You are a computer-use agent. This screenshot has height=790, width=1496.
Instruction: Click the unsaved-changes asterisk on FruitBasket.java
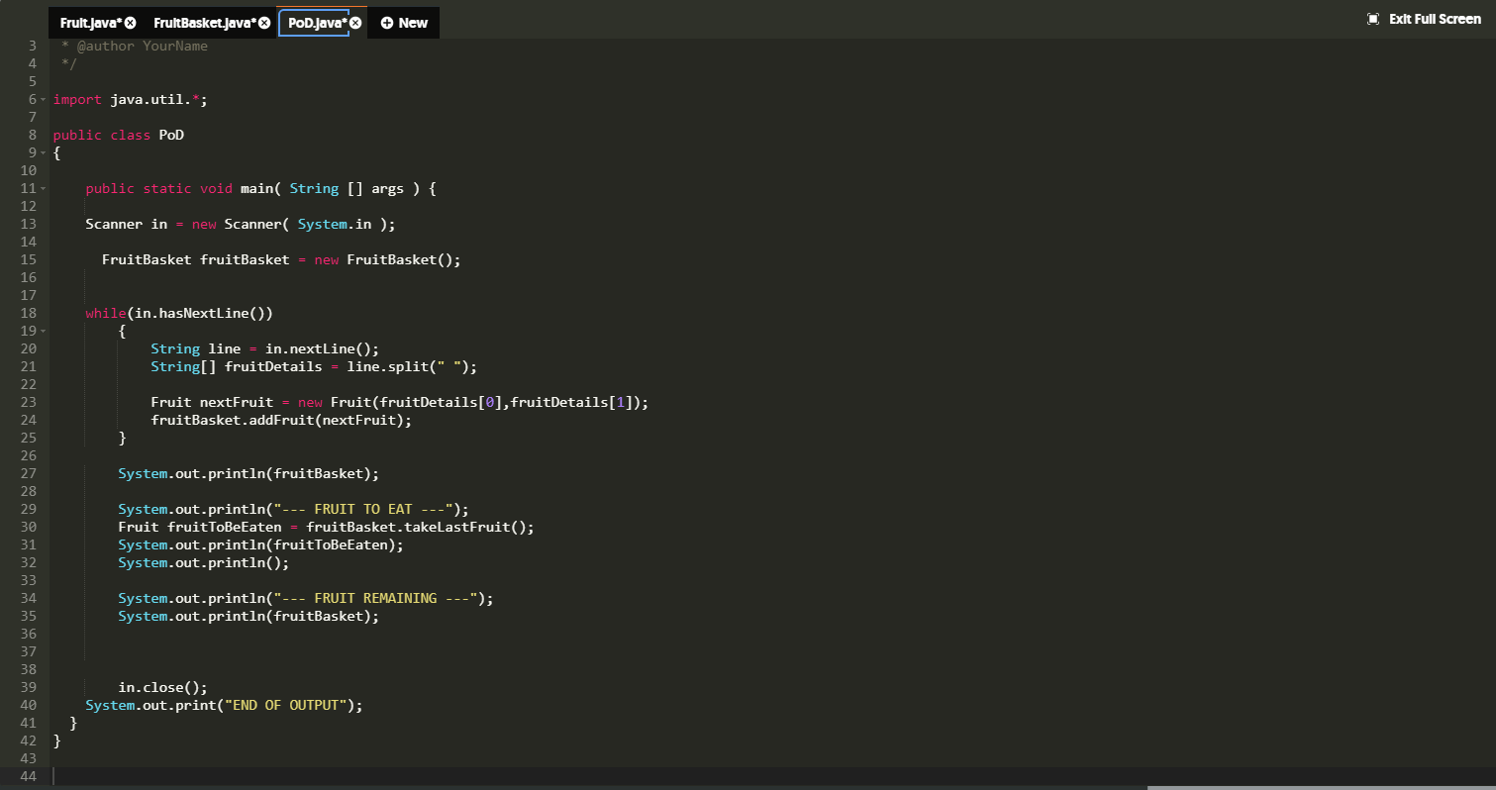pyautogui.click(x=253, y=22)
